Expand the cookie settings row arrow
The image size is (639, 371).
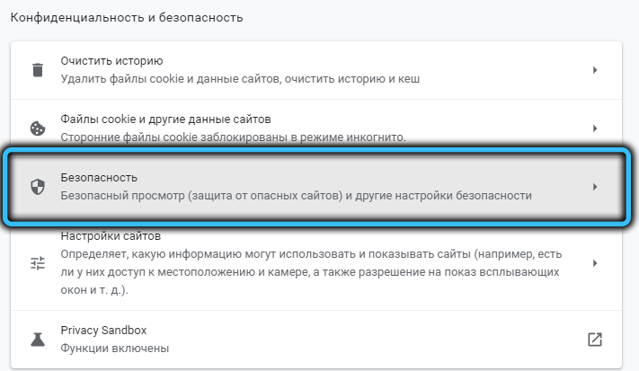coord(595,128)
